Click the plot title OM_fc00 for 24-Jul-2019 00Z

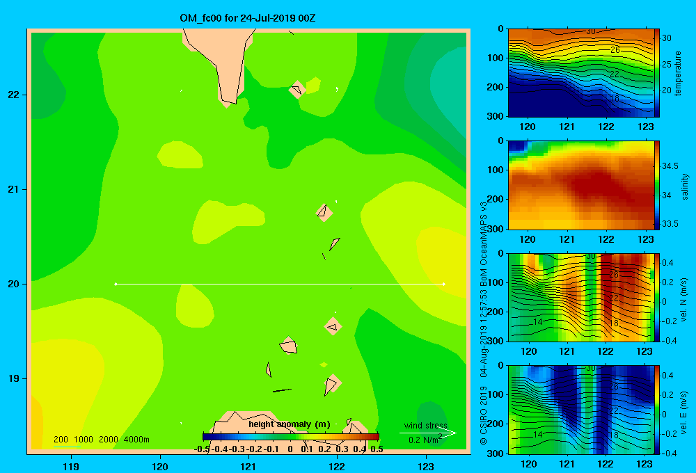pyautogui.click(x=247, y=18)
